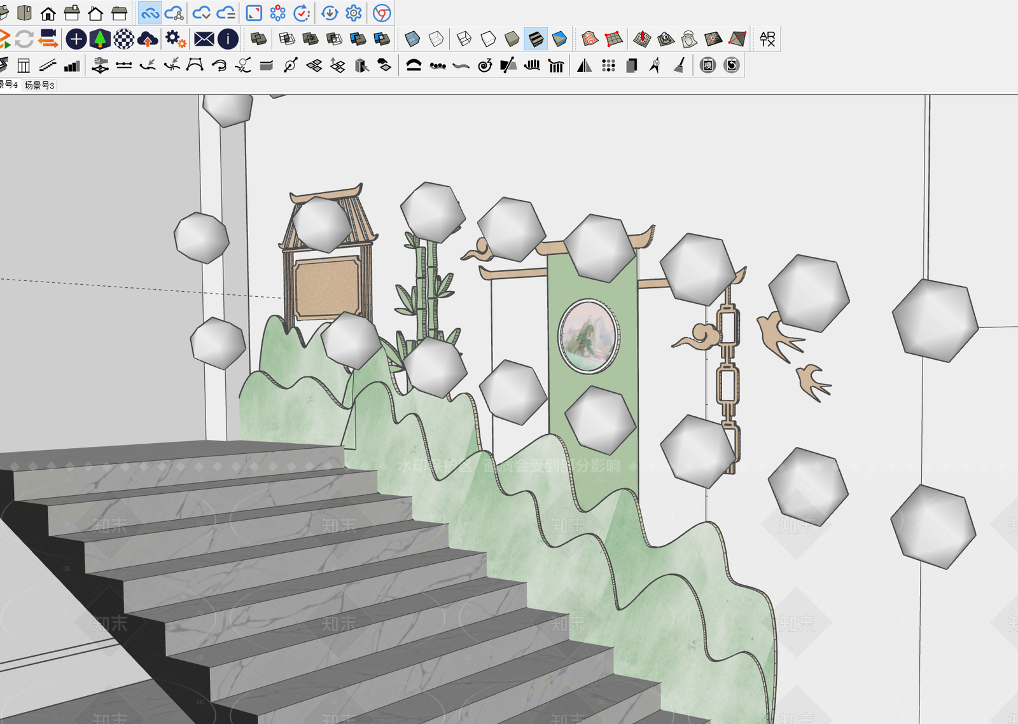This screenshot has height=724, width=1018.
Task: Click the green tree hexagon icon
Action: tap(100, 39)
